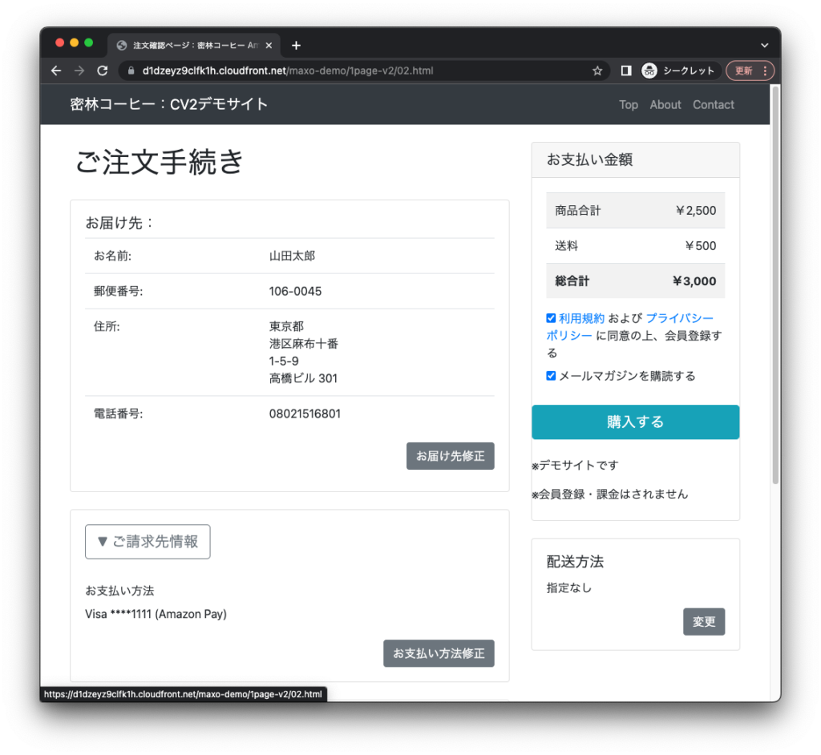
Task: Uncheck the 利用規約 agreement checkbox
Action: point(551,318)
